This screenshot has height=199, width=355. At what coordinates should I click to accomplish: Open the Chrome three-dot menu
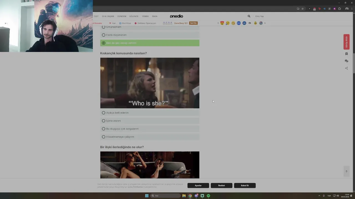pyautogui.click(x=352, y=9)
